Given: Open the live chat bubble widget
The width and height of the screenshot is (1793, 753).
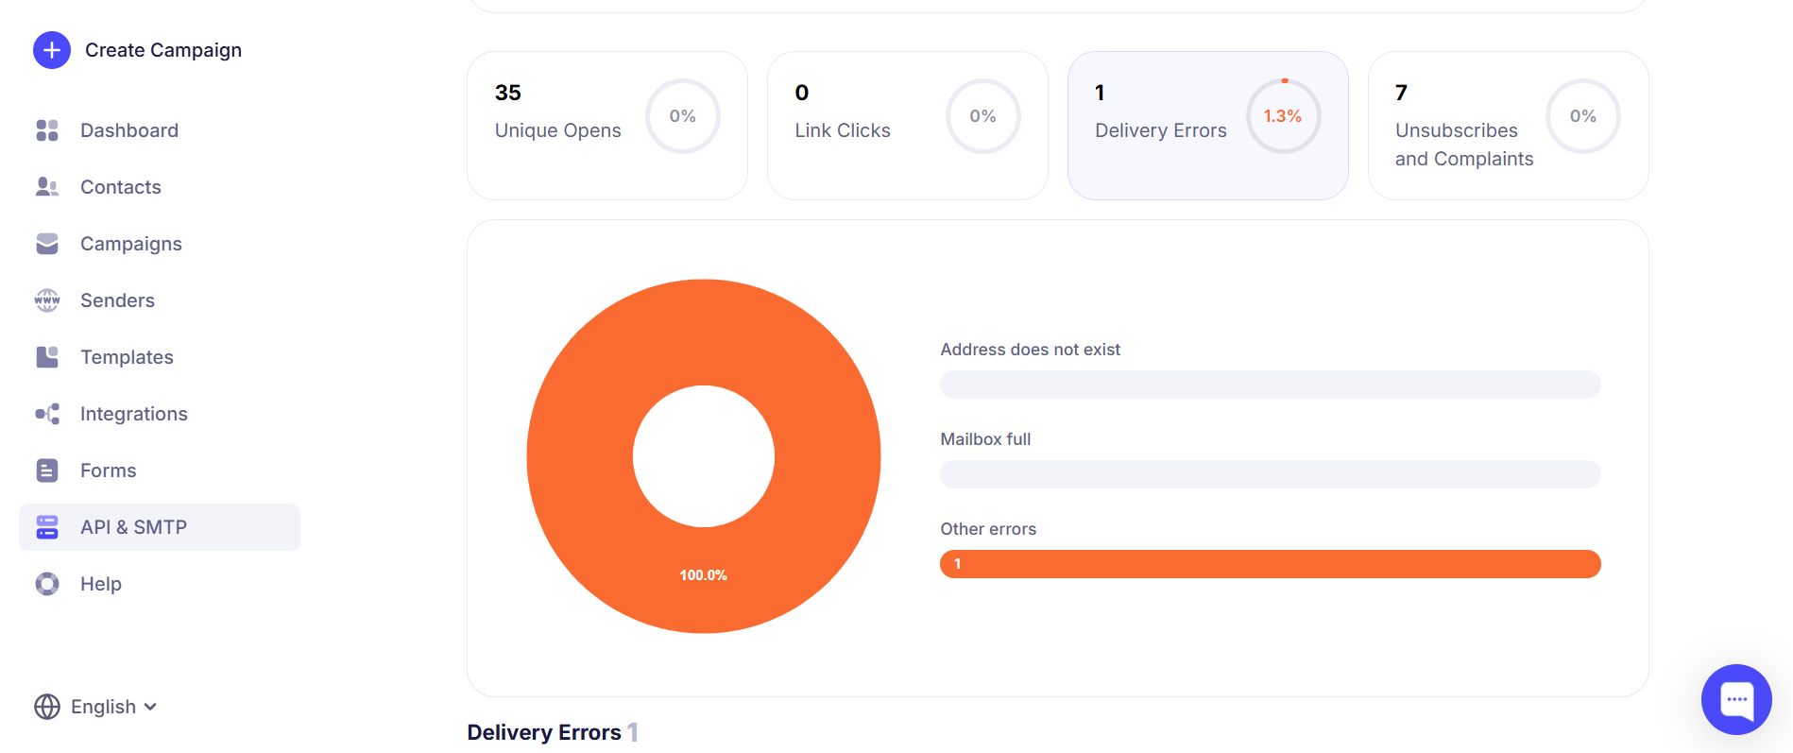Looking at the screenshot, I should coord(1735,699).
